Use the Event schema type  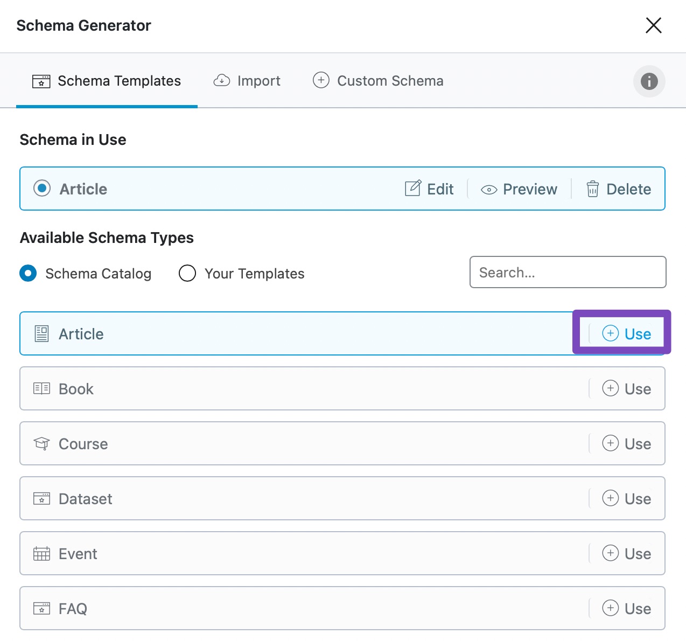tap(626, 554)
